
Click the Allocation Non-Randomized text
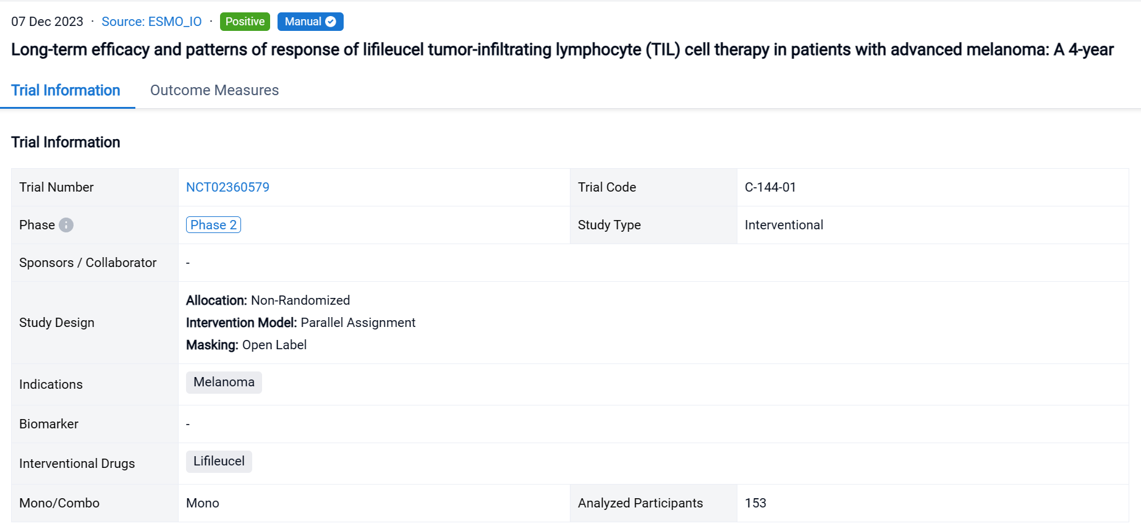(268, 300)
